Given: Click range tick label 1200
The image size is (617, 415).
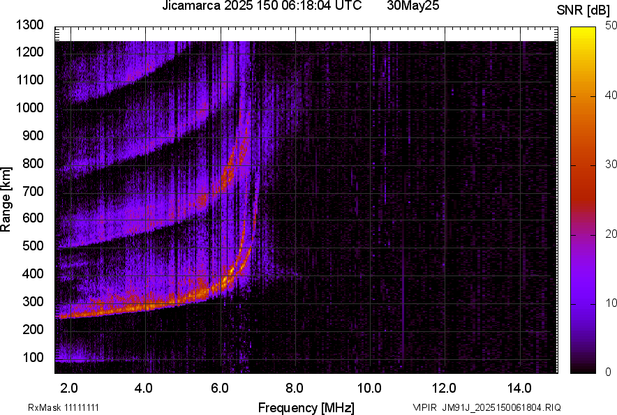Looking at the screenshot, I should [29, 52].
